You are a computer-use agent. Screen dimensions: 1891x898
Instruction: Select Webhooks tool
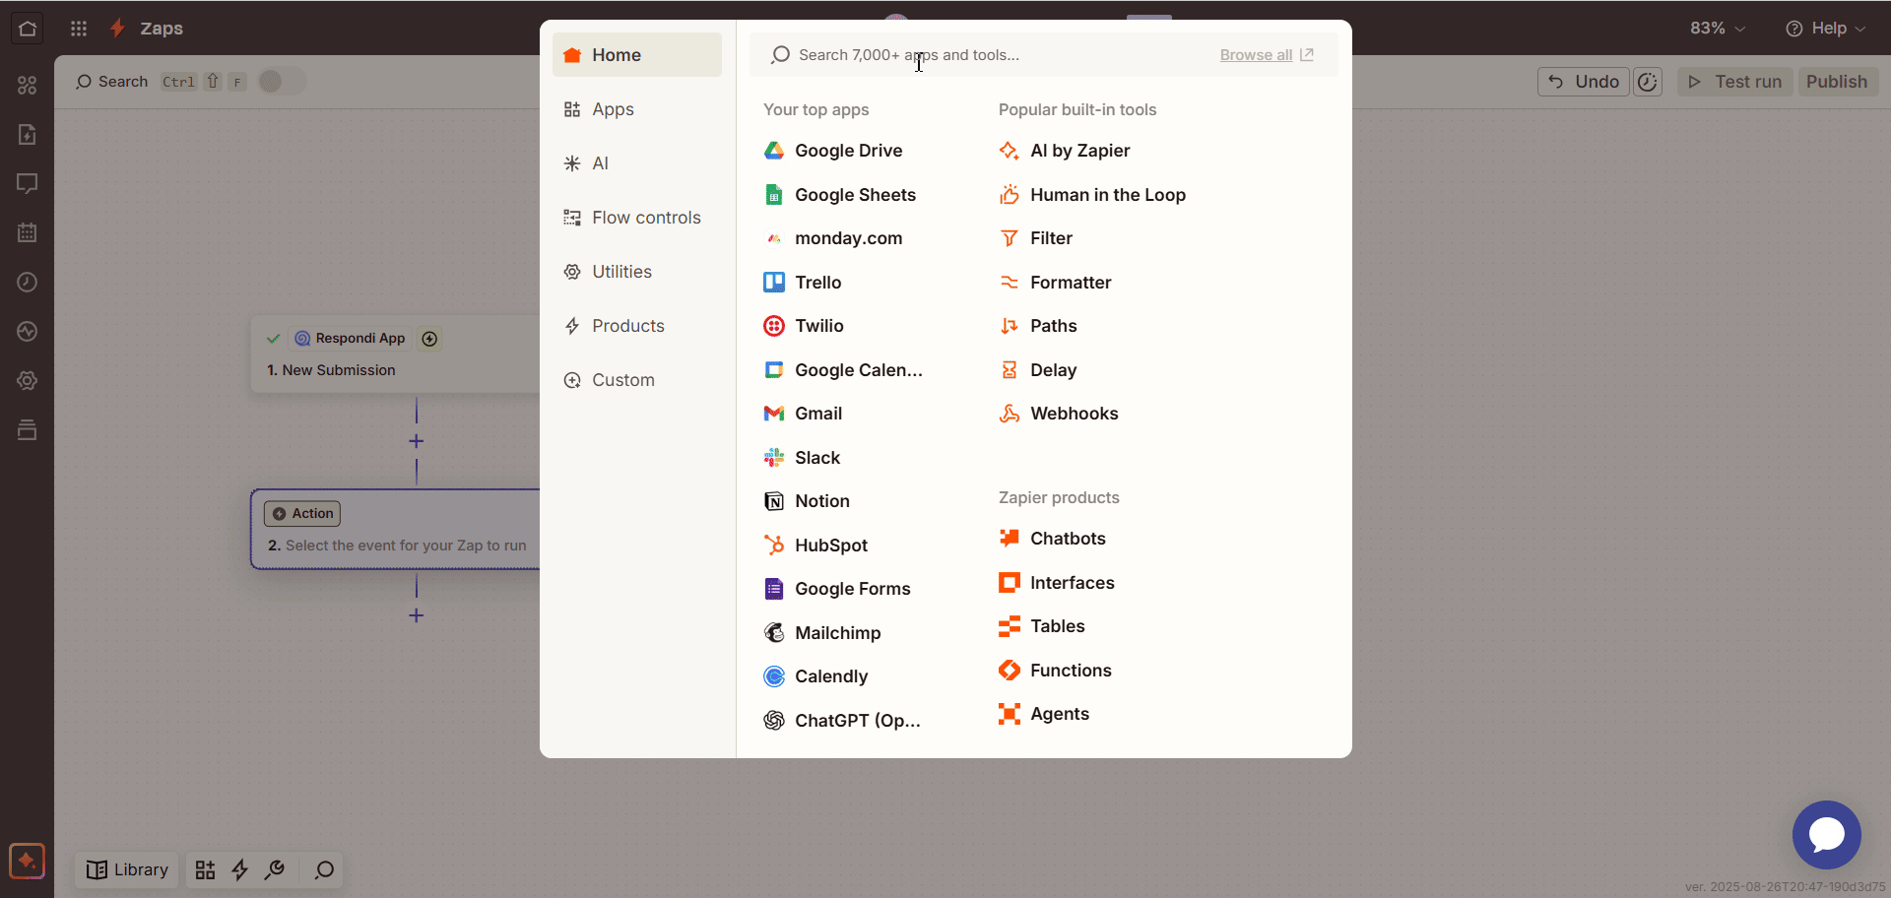tap(1059, 414)
